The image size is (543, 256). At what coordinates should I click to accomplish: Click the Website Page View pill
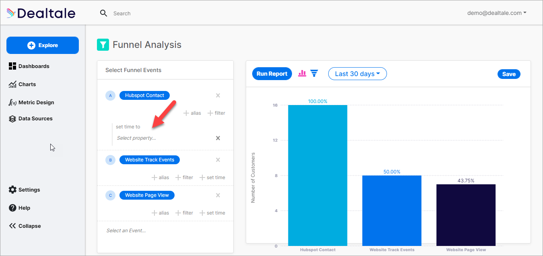147,195
